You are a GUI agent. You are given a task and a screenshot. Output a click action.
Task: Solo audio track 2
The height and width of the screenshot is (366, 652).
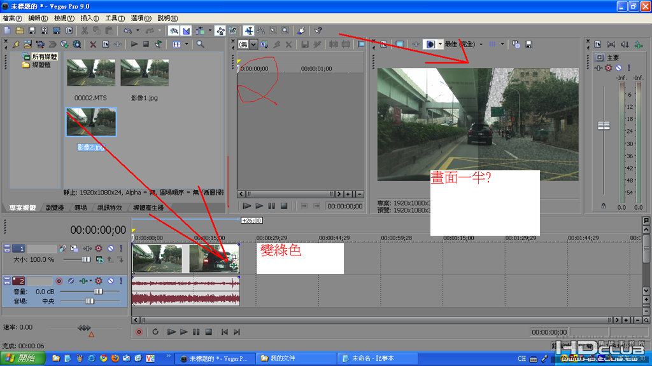120,280
